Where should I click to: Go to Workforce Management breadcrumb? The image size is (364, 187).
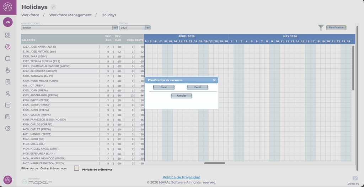click(x=70, y=15)
